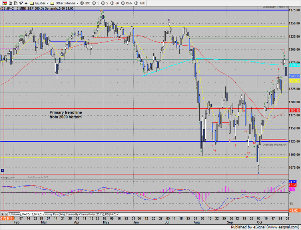
Task: Open the RSI(14,C) tab
Action: pos(110,214)
